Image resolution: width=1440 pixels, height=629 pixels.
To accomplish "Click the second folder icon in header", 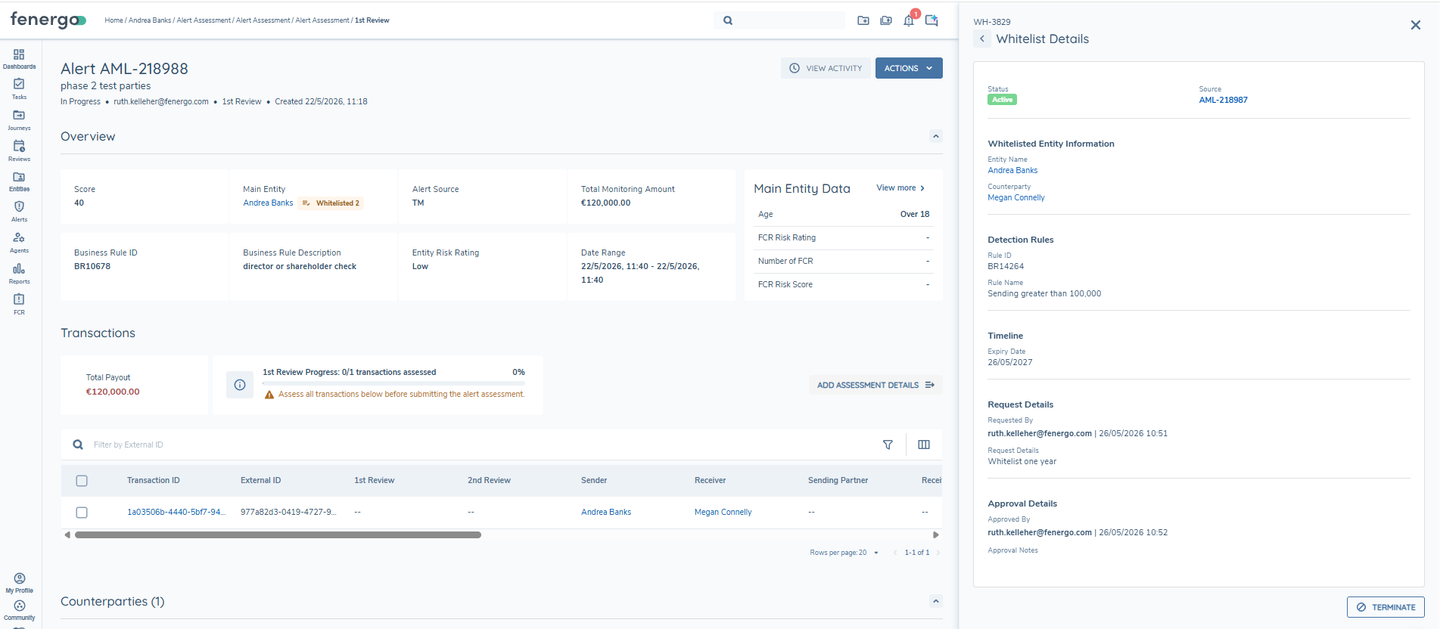I will click(886, 20).
